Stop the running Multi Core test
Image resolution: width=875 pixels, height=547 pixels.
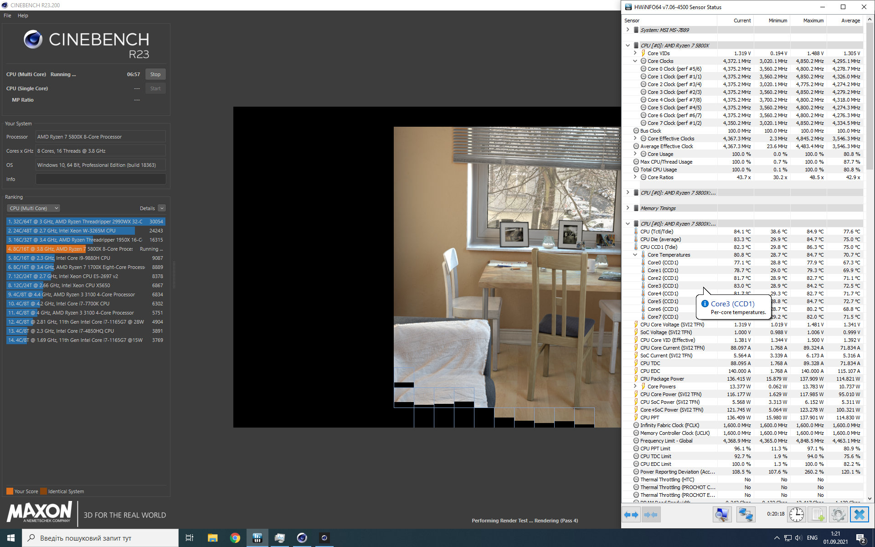(x=155, y=74)
